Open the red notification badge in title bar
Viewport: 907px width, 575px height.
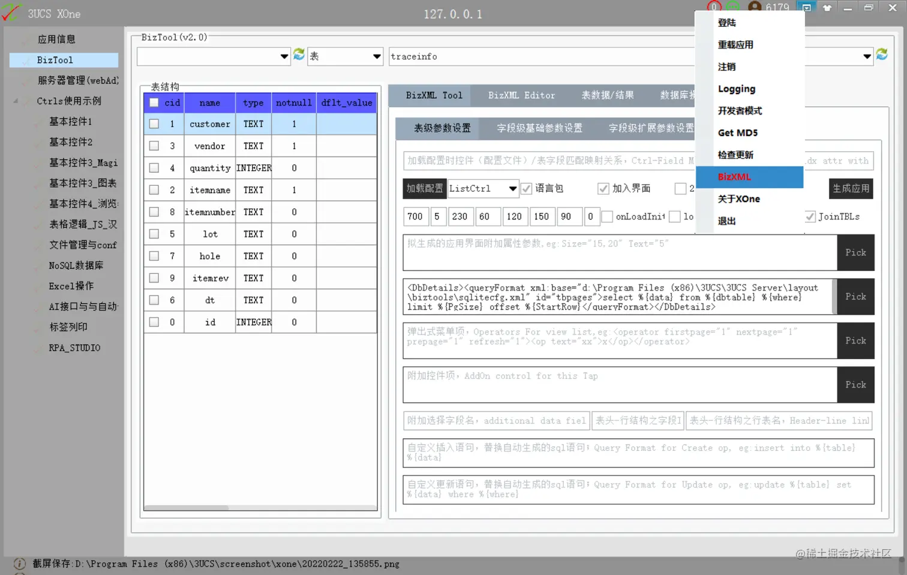tap(713, 7)
